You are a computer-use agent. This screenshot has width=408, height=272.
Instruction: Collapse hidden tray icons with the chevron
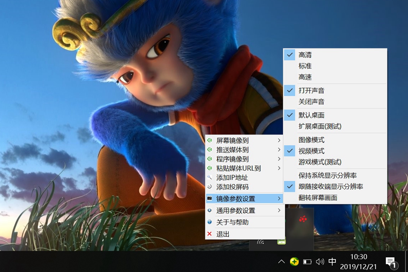pyautogui.click(x=281, y=261)
